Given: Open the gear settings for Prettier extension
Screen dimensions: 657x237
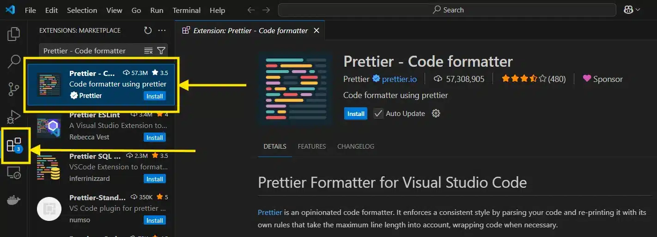Looking at the screenshot, I should click(x=436, y=113).
